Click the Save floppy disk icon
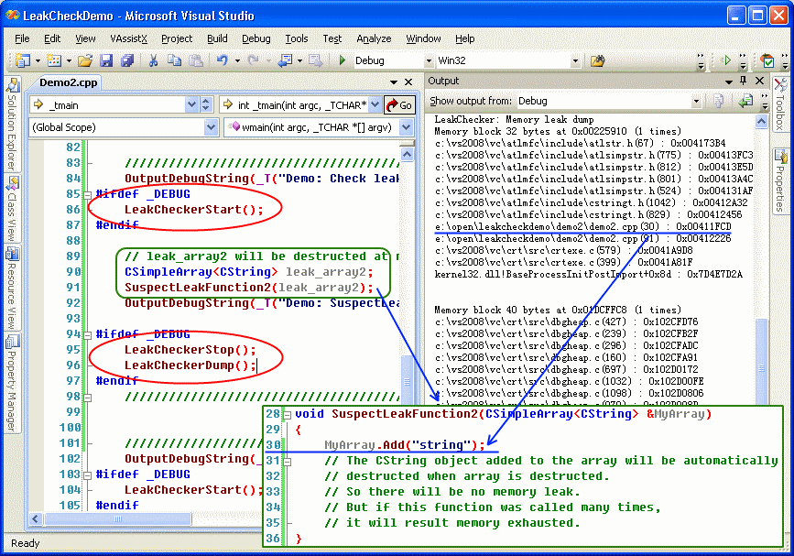The height and width of the screenshot is (556, 794). click(106, 60)
